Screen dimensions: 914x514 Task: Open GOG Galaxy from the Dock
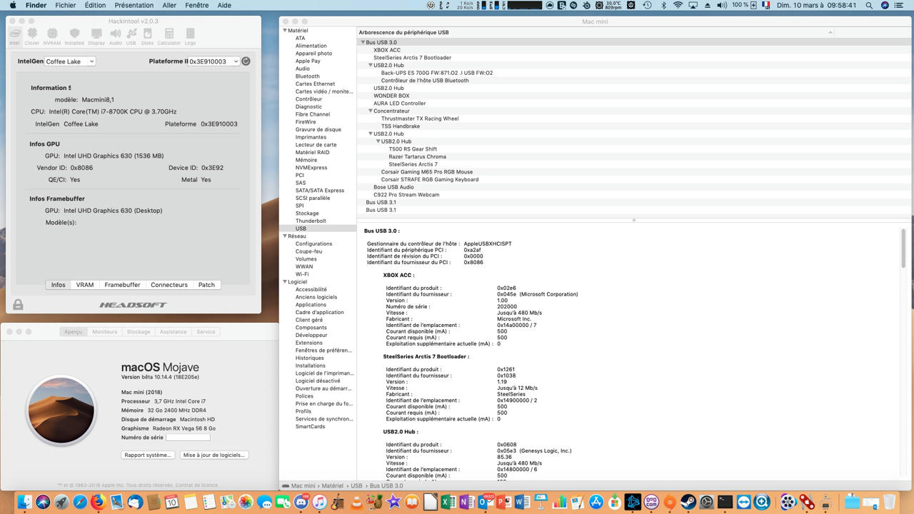tap(651, 503)
